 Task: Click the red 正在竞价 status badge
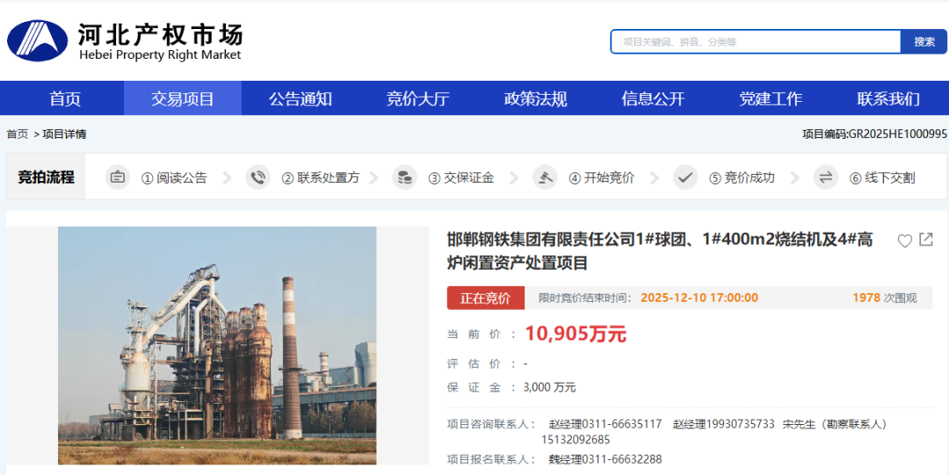coord(485,299)
